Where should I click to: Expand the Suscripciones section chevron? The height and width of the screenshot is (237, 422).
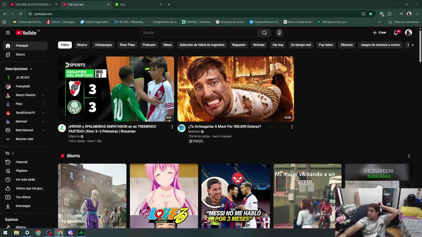(31, 69)
